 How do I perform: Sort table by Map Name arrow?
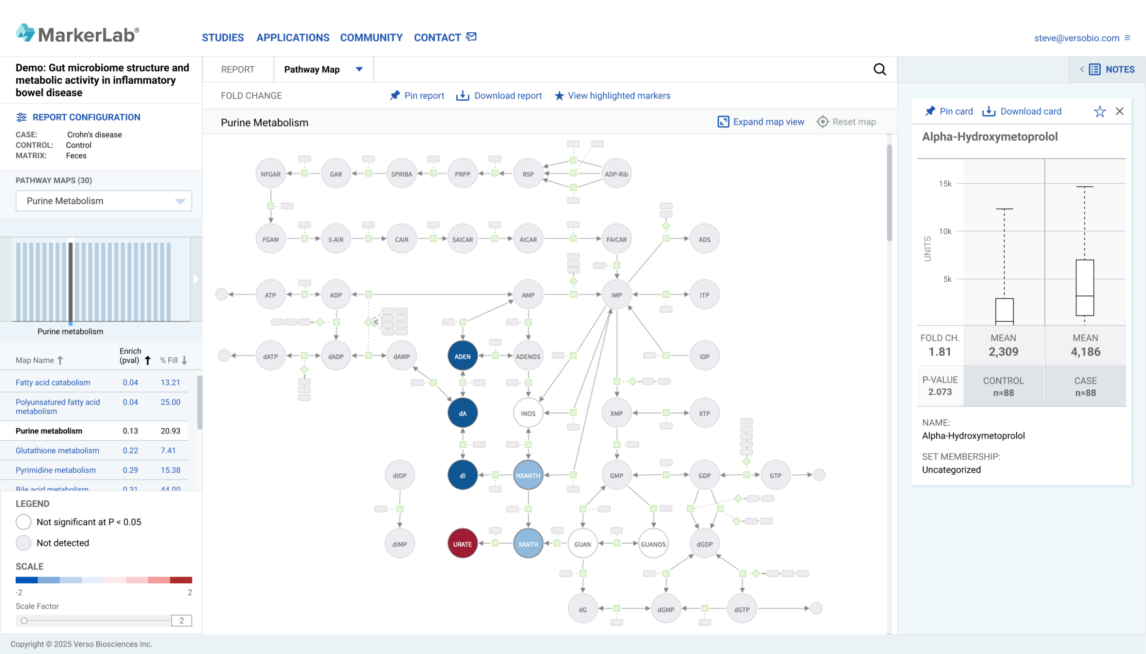(x=60, y=360)
